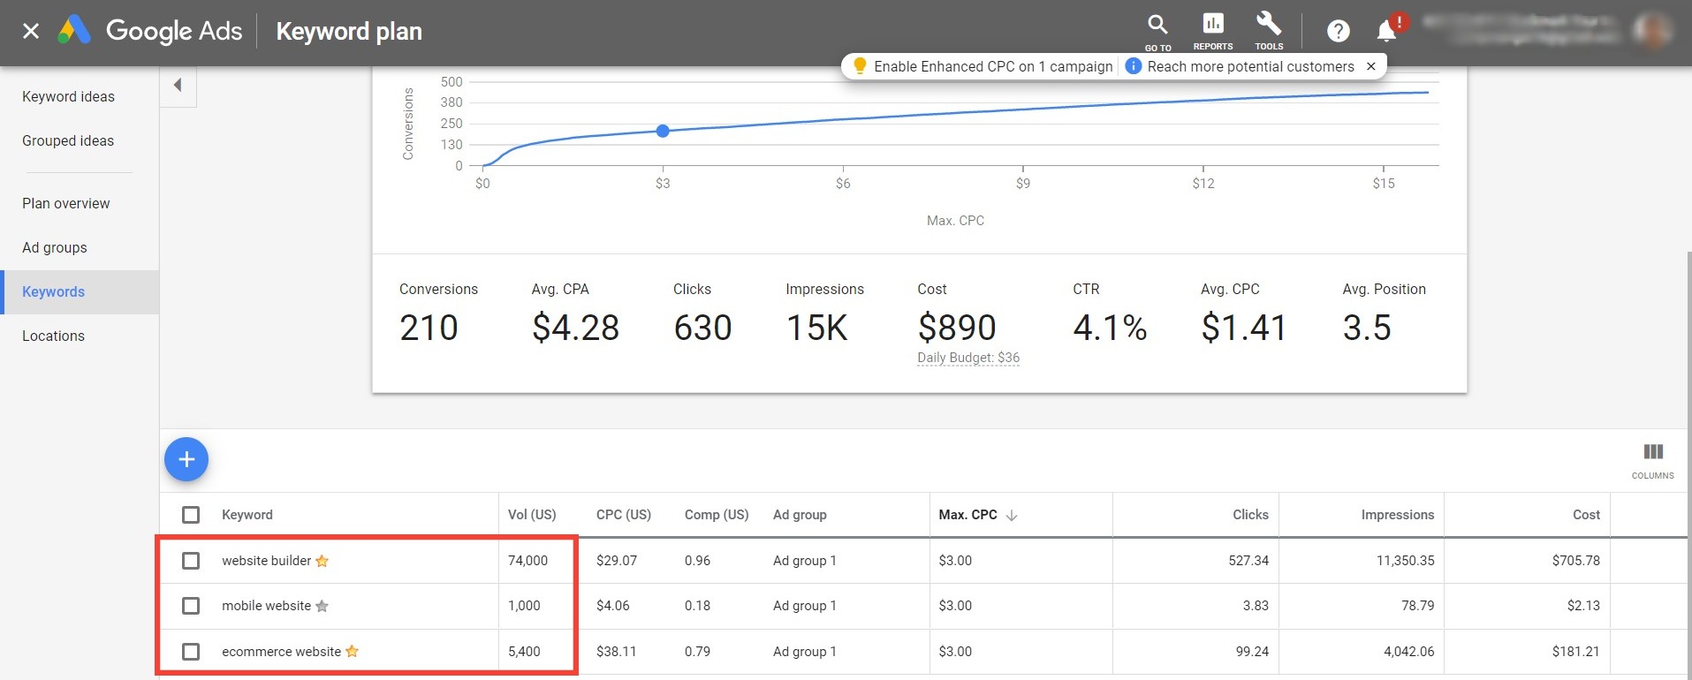Click the Daily Budget: $36 link

tap(968, 358)
